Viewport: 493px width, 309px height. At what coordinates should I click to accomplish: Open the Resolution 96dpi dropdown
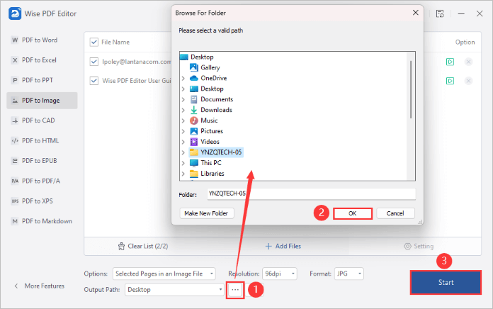(280, 274)
